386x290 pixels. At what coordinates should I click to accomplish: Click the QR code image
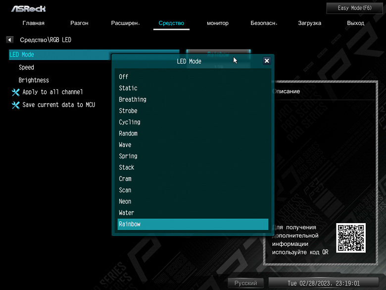click(351, 238)
